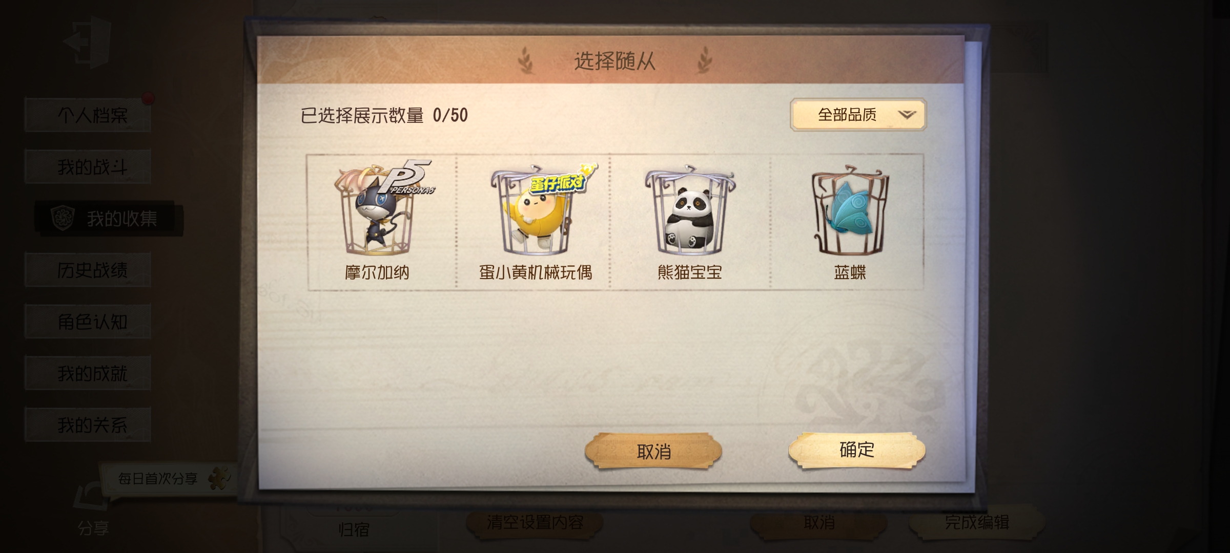Click the 取消 button in dialog
Image resolution: width=1230 pixels, height=553 pixels.
tap(653, 451)
